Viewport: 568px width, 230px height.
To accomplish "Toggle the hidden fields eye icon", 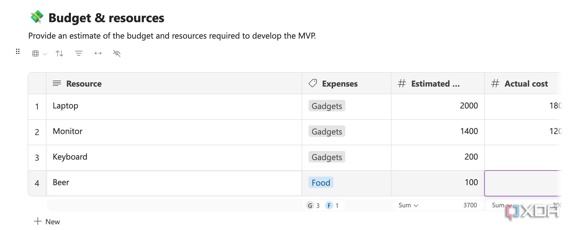I will (117, 53).
